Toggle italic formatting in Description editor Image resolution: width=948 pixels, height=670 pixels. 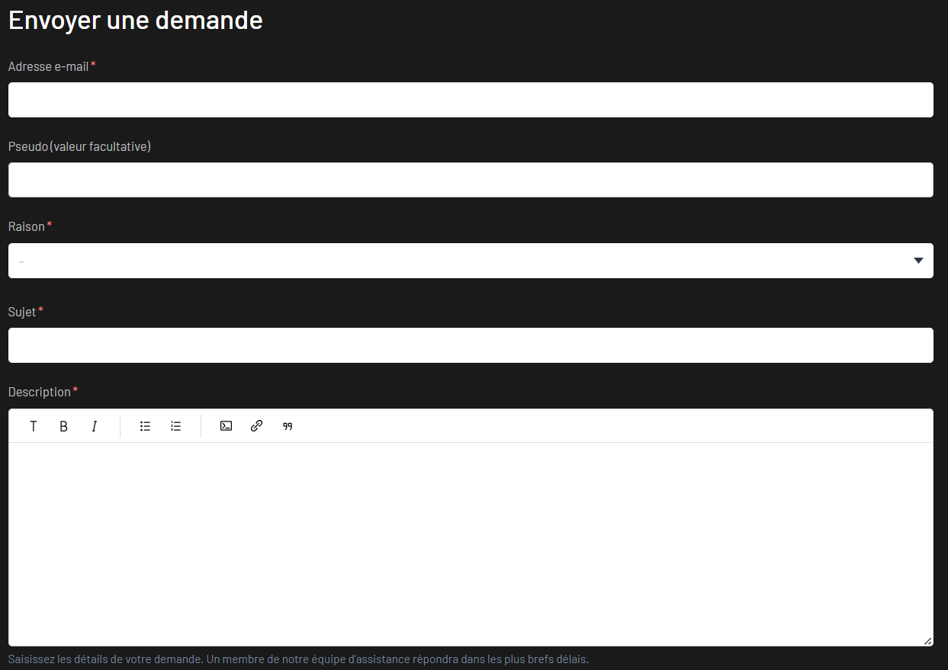click(95, 426)
